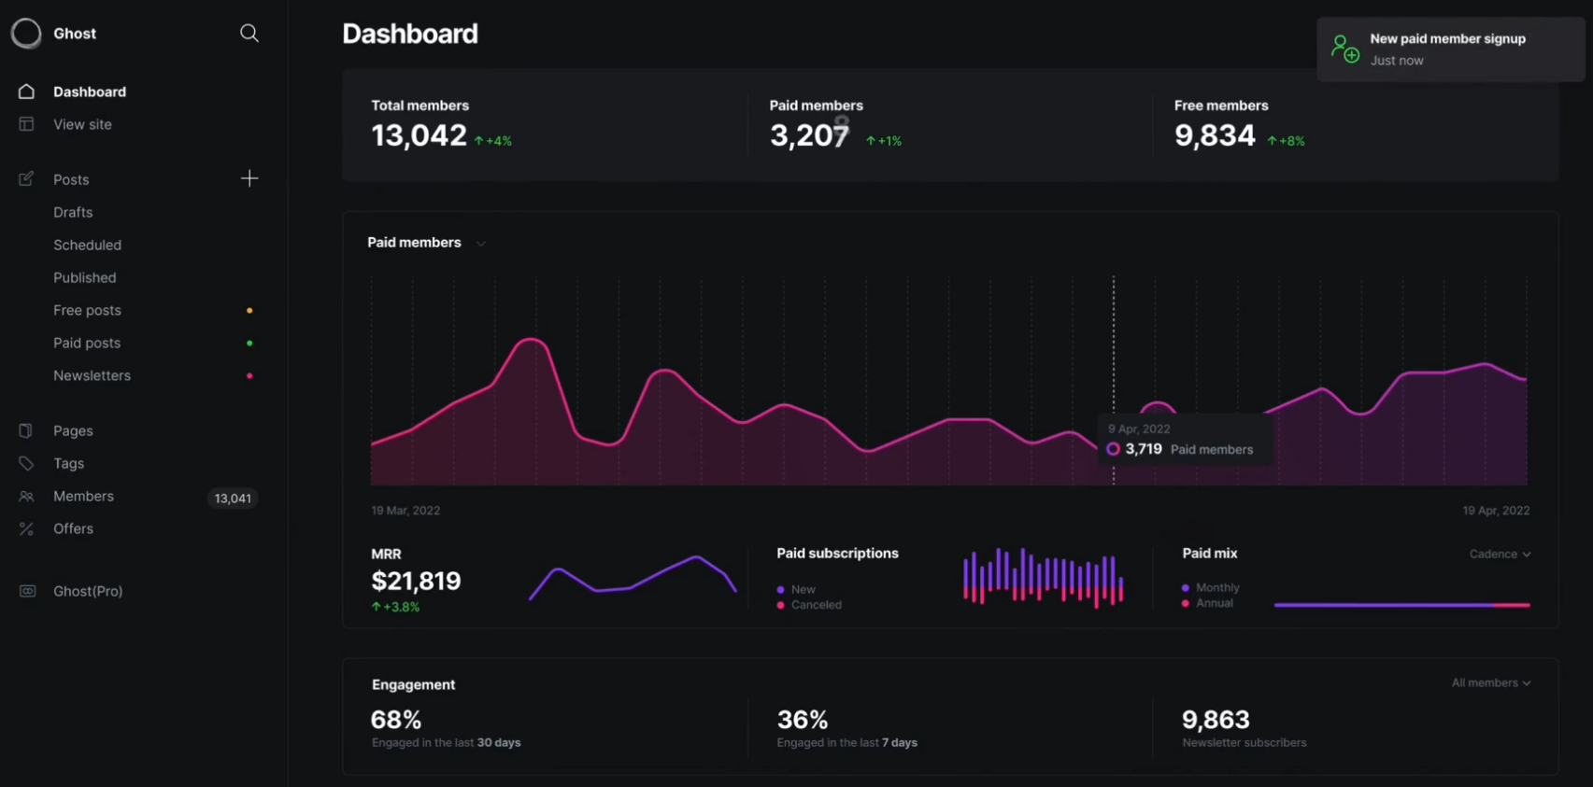Click the Ghost logo circle icon
This screenshot has height=787, width=1593.
click(26, 34)
